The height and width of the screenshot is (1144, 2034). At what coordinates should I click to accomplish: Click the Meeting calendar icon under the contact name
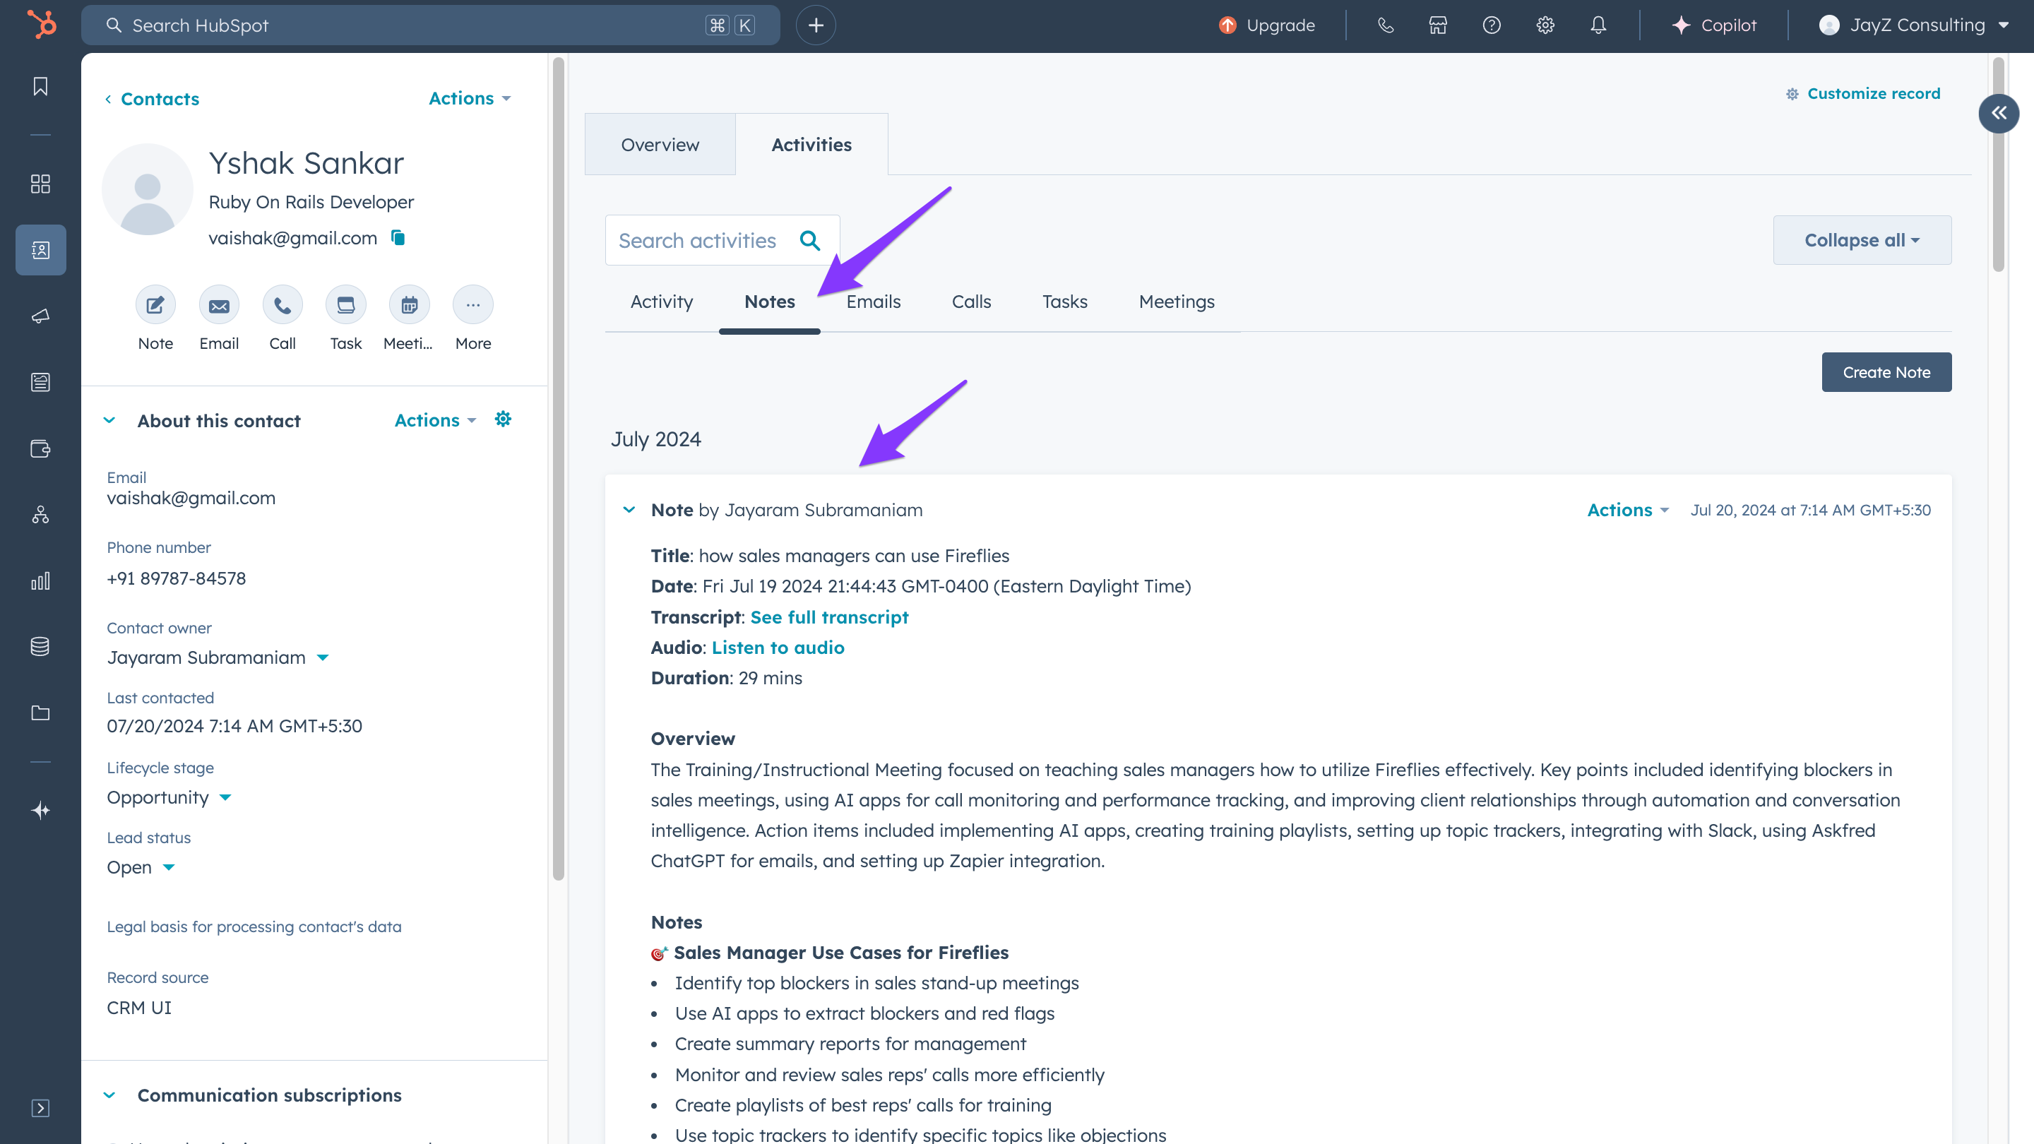tap(409, 305)
